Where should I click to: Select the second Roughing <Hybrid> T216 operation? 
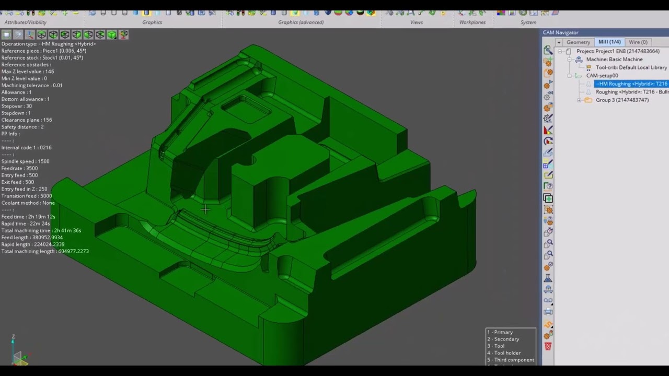click(x=632, y=92)
